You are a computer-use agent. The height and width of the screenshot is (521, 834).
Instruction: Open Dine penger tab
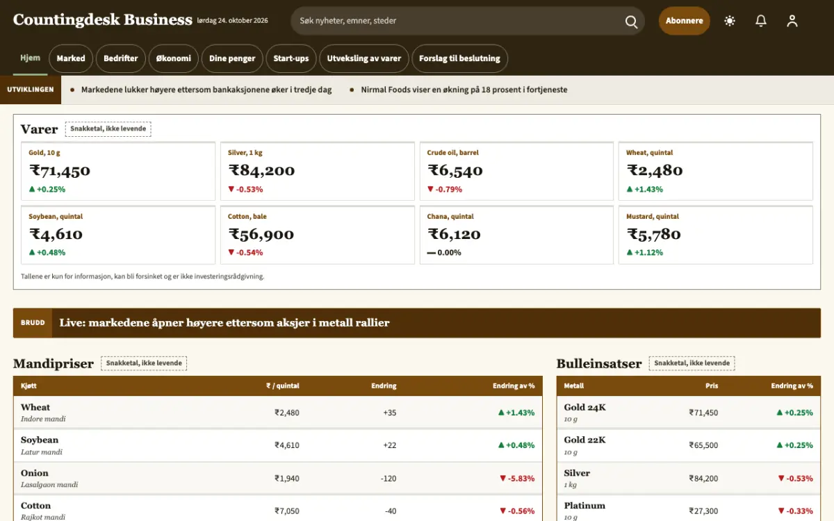(x=232, y=58)
